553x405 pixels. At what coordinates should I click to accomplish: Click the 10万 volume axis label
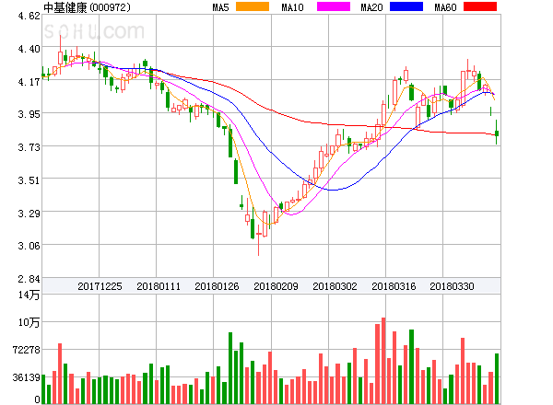point(29,322)
